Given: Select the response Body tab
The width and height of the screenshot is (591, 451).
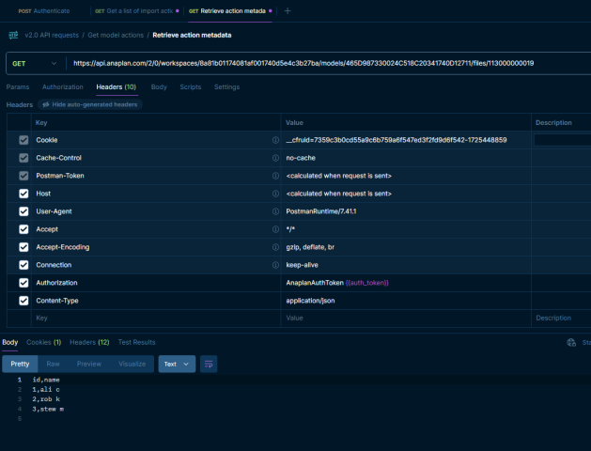Looking at the screenshot, I should tap(10, 343).
